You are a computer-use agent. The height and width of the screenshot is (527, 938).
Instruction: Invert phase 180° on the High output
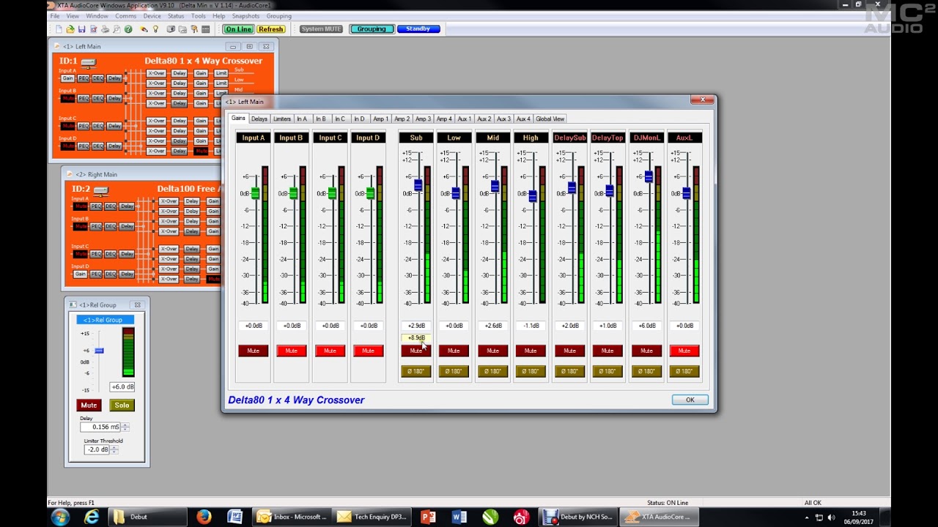pyautogui.click(x=531, y=372)
